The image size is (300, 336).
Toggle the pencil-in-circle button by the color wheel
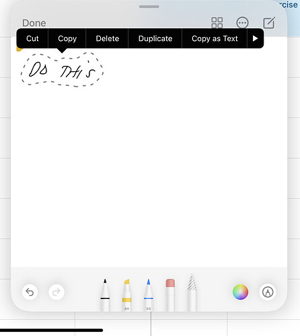[268, 292]
